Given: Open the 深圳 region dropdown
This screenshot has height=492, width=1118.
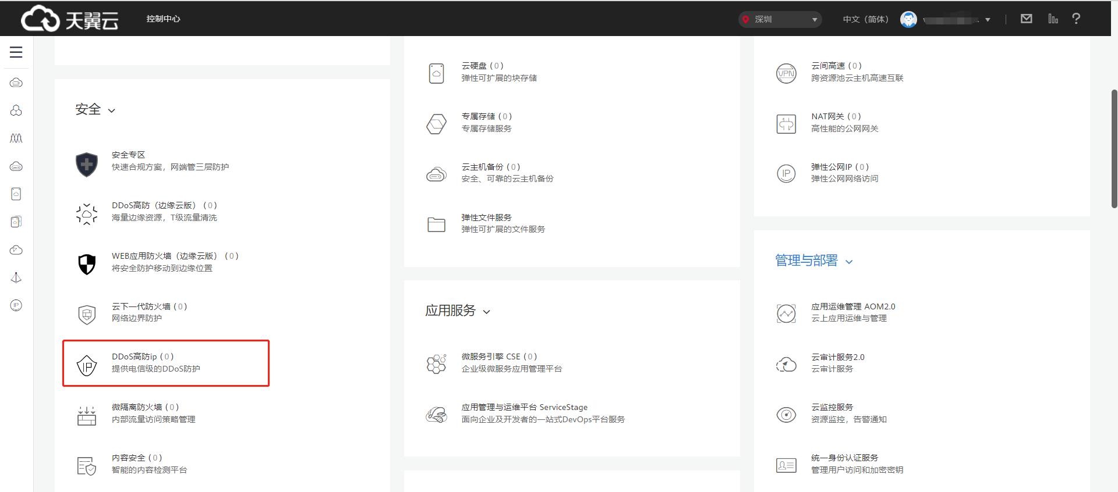Looking at the screenshot, I should click(780, 19).
